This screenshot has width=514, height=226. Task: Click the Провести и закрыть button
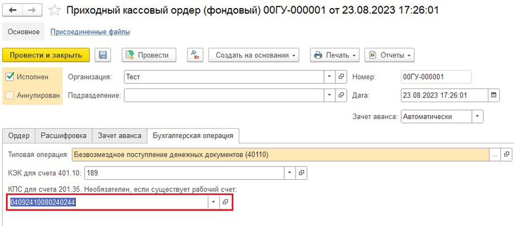coord(46,55)
